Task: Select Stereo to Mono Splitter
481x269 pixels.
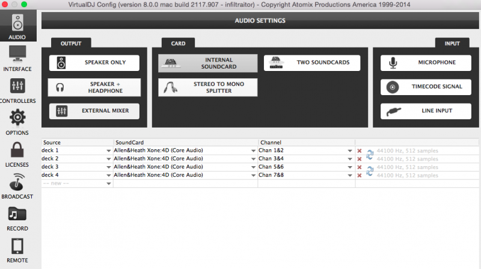Action: point(207,87)
